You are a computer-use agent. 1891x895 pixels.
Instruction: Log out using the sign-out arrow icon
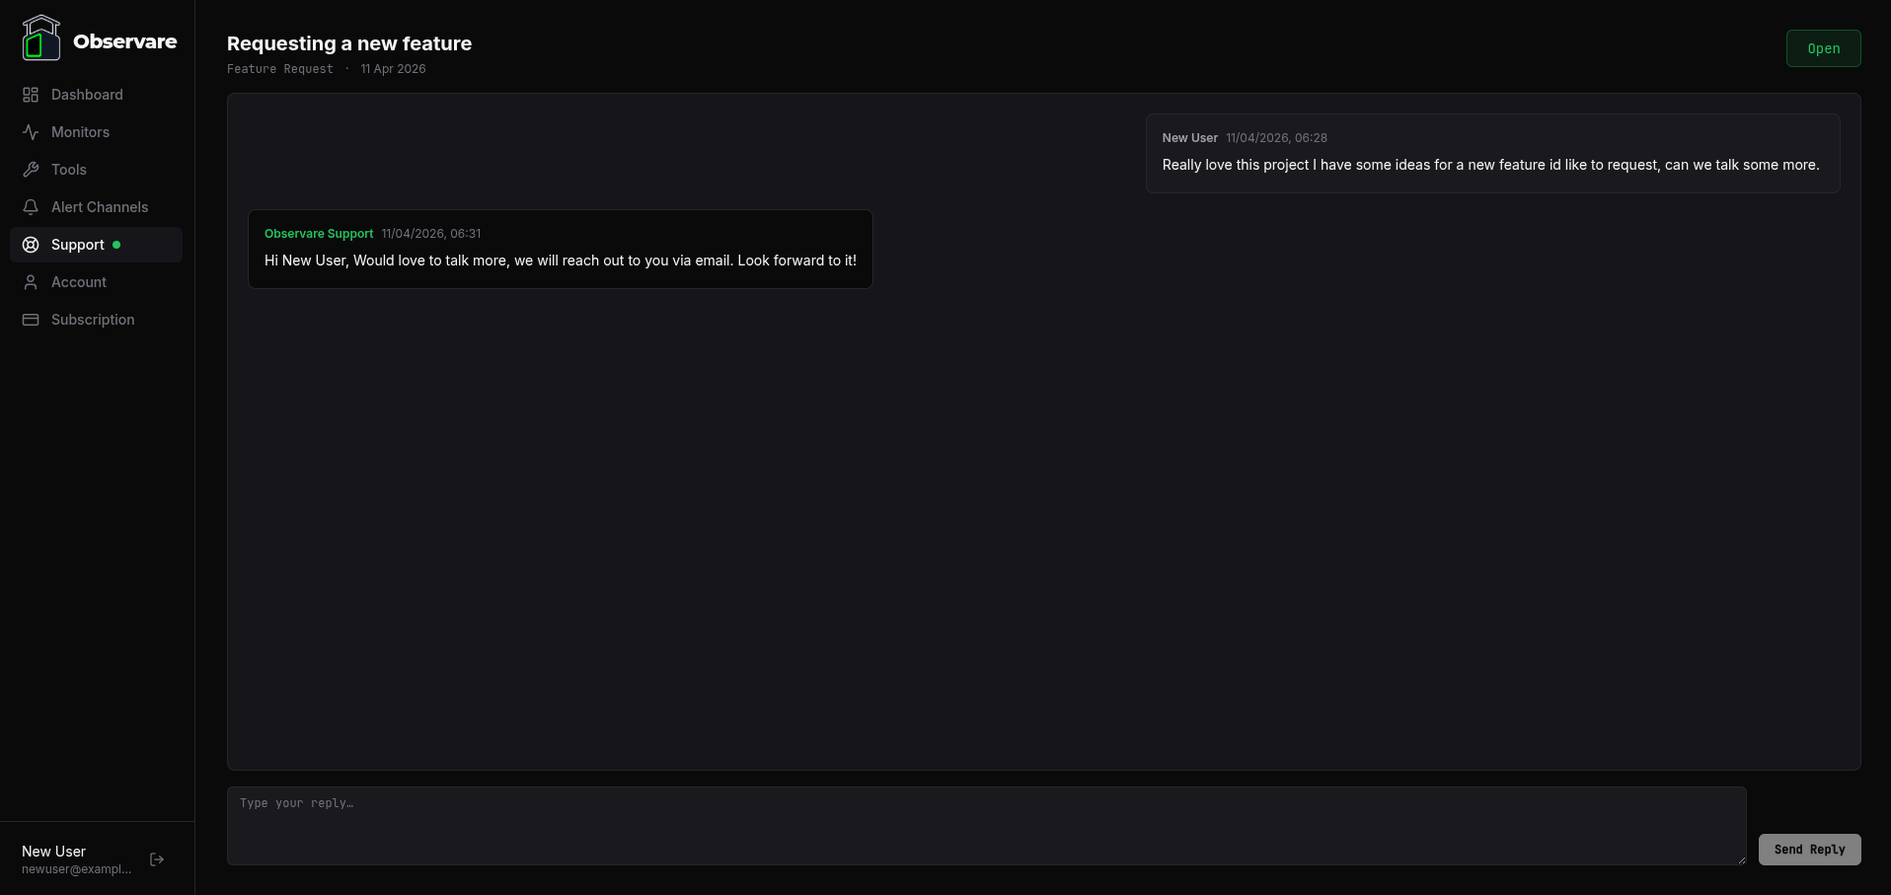pyautogui.click(x=157, y=858)
